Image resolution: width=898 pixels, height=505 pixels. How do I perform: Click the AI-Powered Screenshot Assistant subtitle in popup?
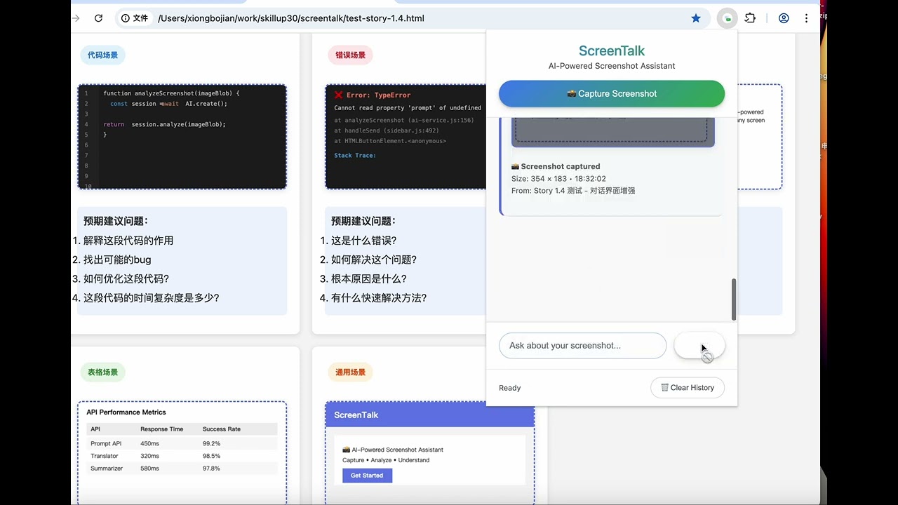tap(612, 66)
